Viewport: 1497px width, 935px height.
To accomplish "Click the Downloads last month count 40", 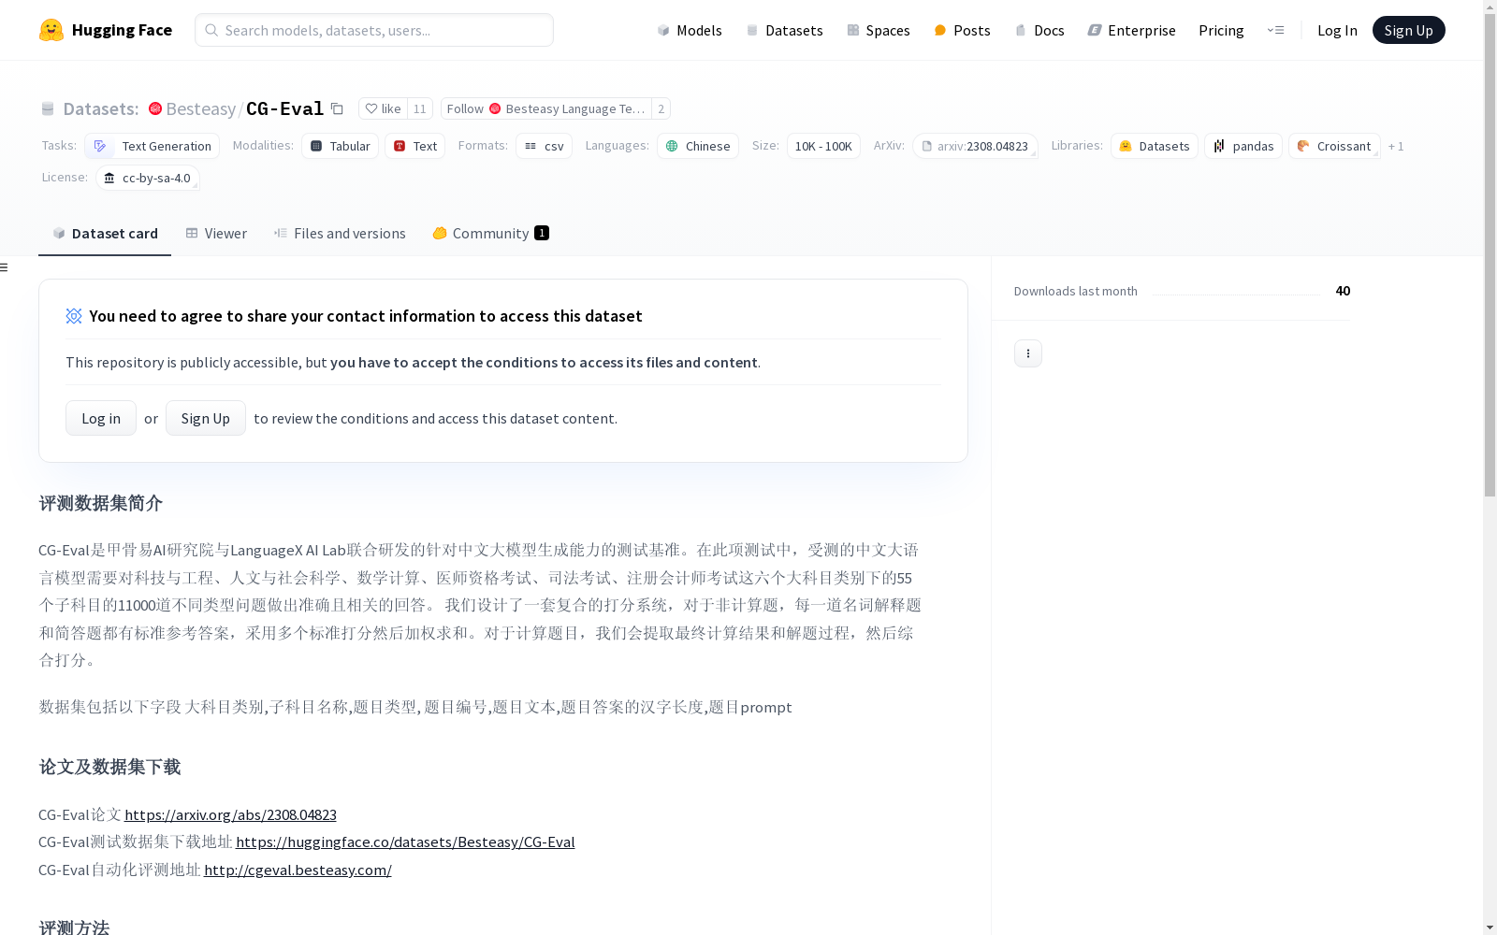I will pos(1343,291).
